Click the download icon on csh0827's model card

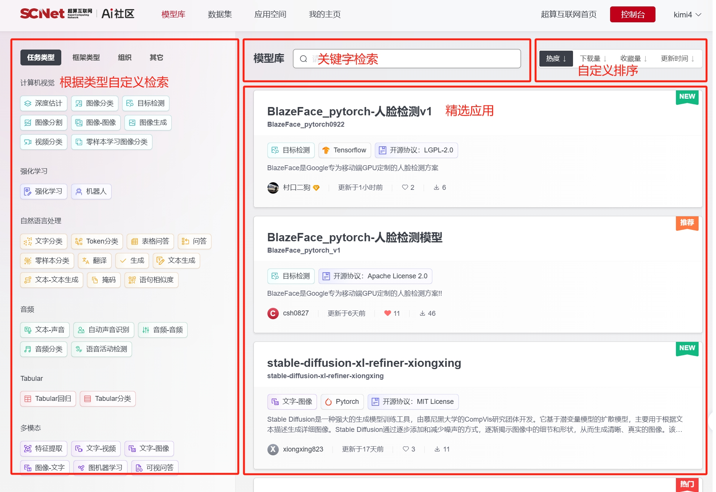click(x=422, y=313)
